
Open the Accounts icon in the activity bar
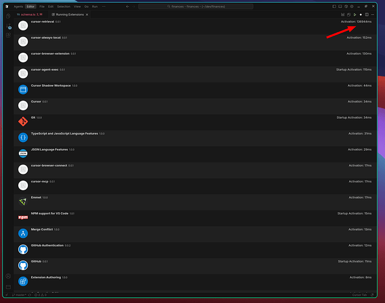point(8,276)
